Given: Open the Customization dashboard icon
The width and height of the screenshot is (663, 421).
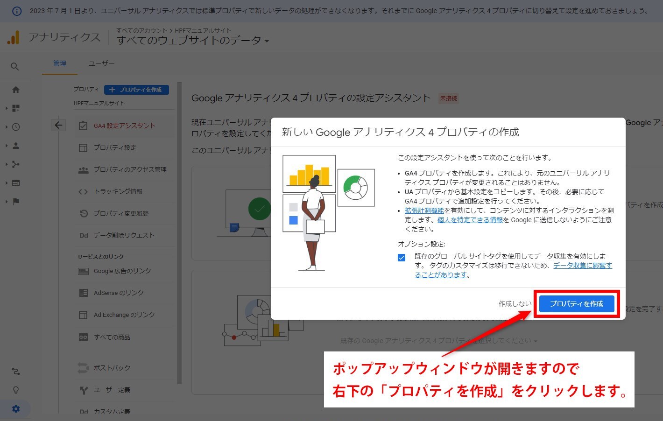Looking at the screenshot, I should 16,108.
